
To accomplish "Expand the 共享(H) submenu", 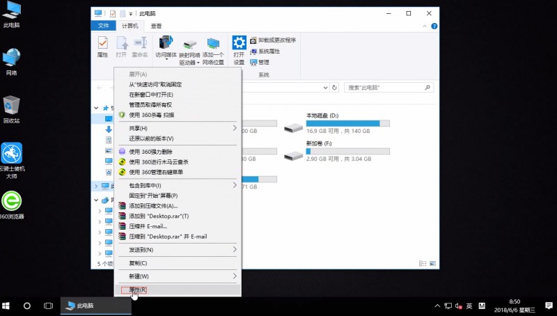I will [178, 128].
